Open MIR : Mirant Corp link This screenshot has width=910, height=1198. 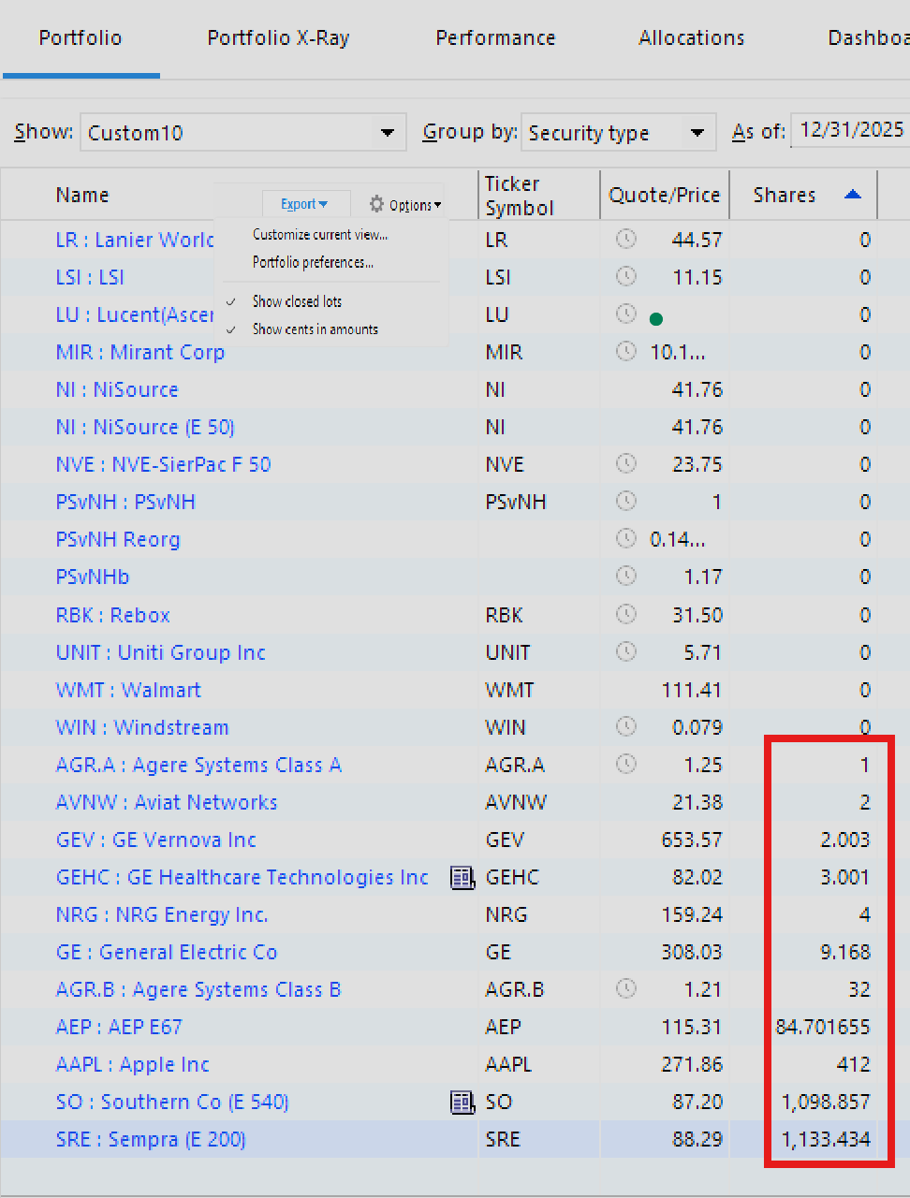[x=140, y=352]
